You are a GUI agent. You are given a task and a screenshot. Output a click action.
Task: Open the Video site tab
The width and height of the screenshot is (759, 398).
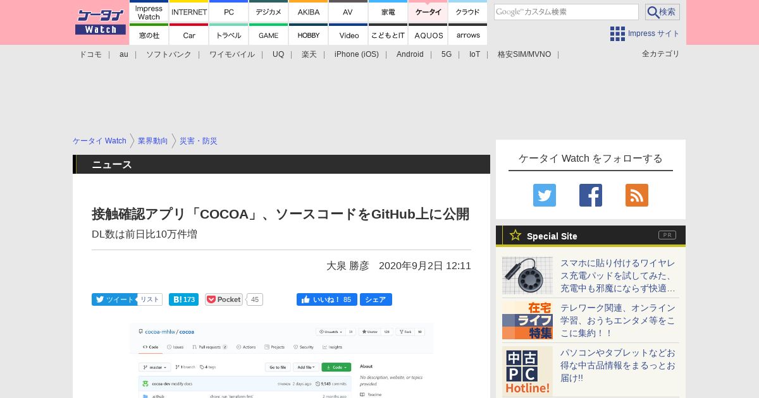(x=349, y=35)
